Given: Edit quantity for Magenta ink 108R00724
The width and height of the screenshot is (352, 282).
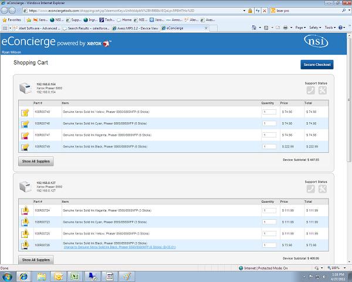Looking at the screenshot, I should [x=269, y=210].
